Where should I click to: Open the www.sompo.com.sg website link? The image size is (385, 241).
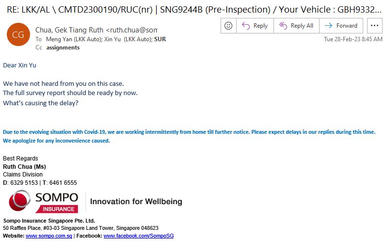49,236
